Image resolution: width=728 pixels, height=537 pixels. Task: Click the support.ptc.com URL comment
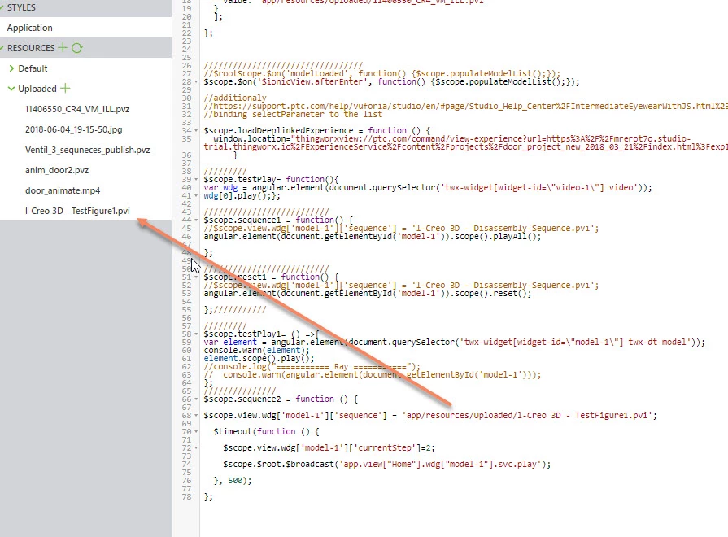pyautogui.click(x=466, y=106)
